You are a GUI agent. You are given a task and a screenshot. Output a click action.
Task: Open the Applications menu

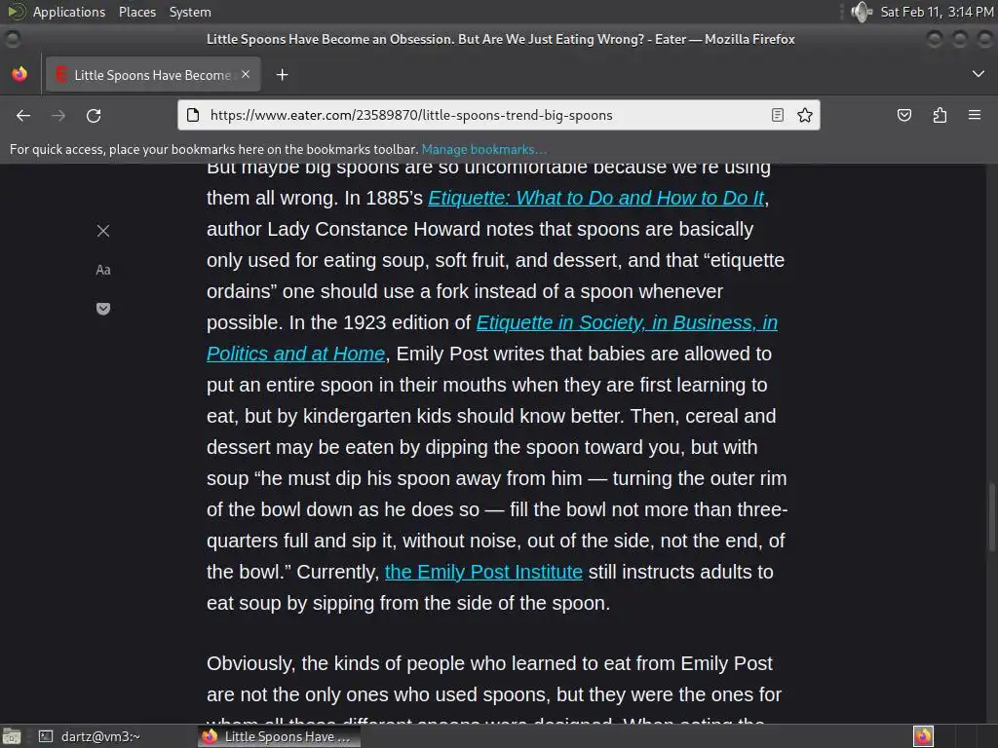click(x=69, y=12)
